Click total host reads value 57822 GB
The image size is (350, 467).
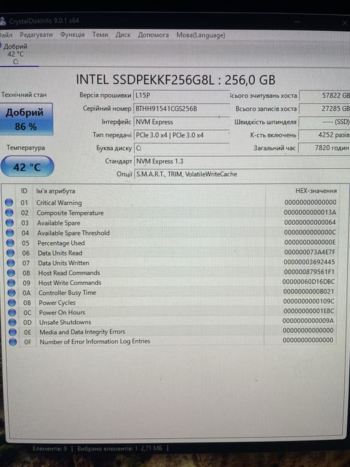click(x=325, y=95)
